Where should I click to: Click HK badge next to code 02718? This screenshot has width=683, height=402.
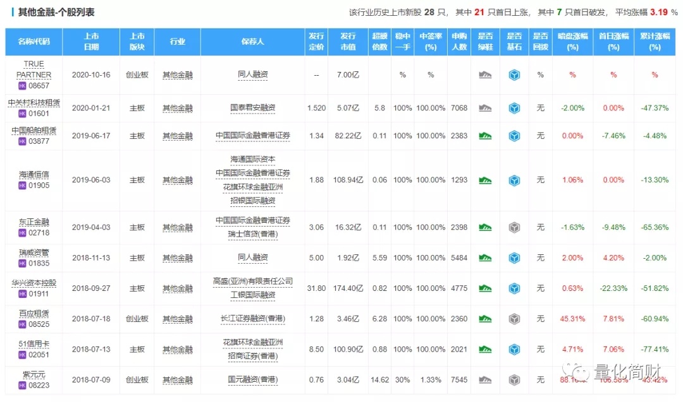(22, 233)
